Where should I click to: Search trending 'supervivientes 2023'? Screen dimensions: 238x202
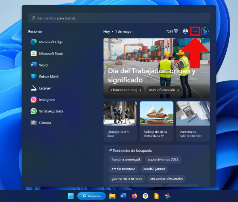(163, 160)
